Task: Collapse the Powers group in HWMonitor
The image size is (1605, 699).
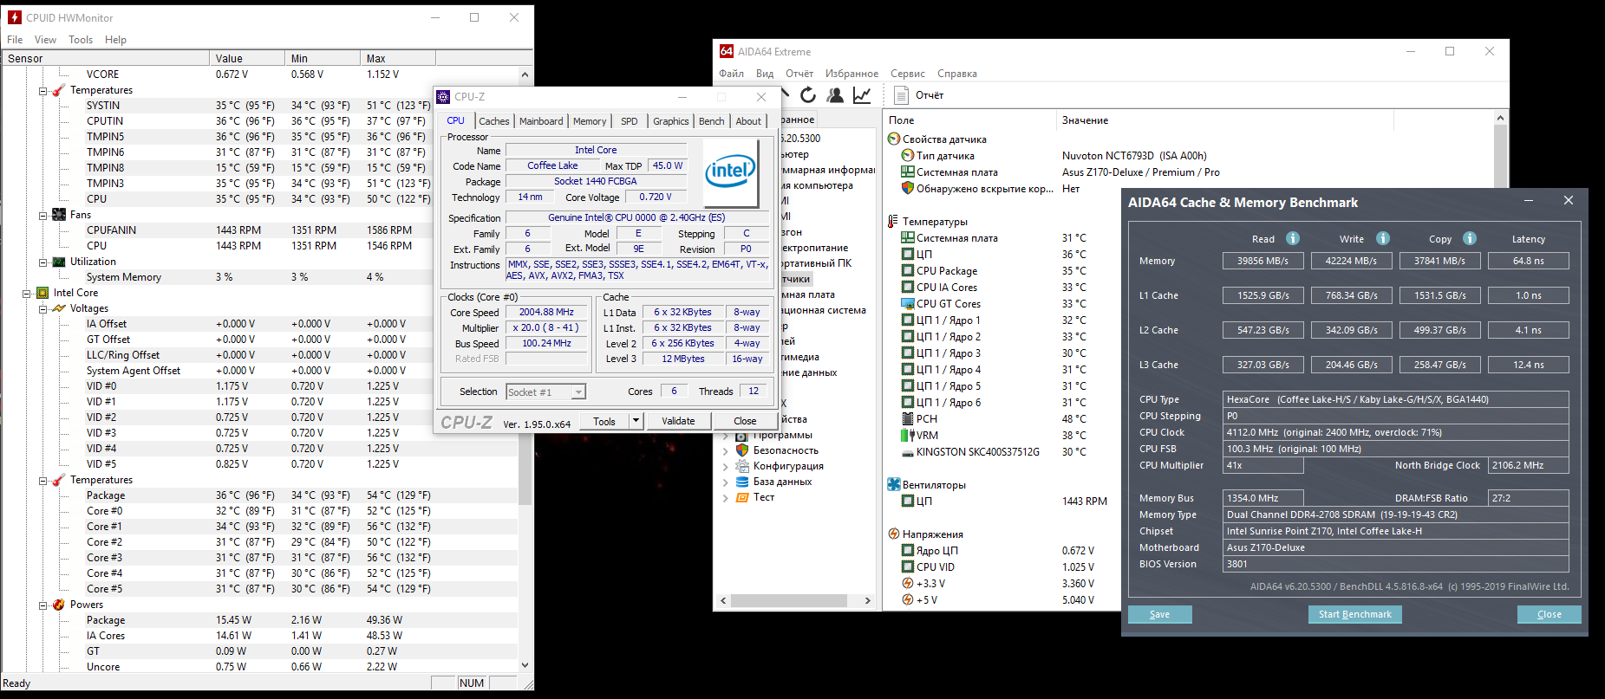Action: tap(42, 605)
